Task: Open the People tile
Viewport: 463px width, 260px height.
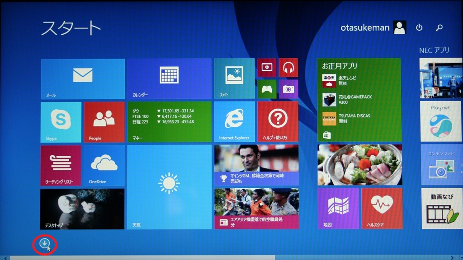Action: point(104,122)
